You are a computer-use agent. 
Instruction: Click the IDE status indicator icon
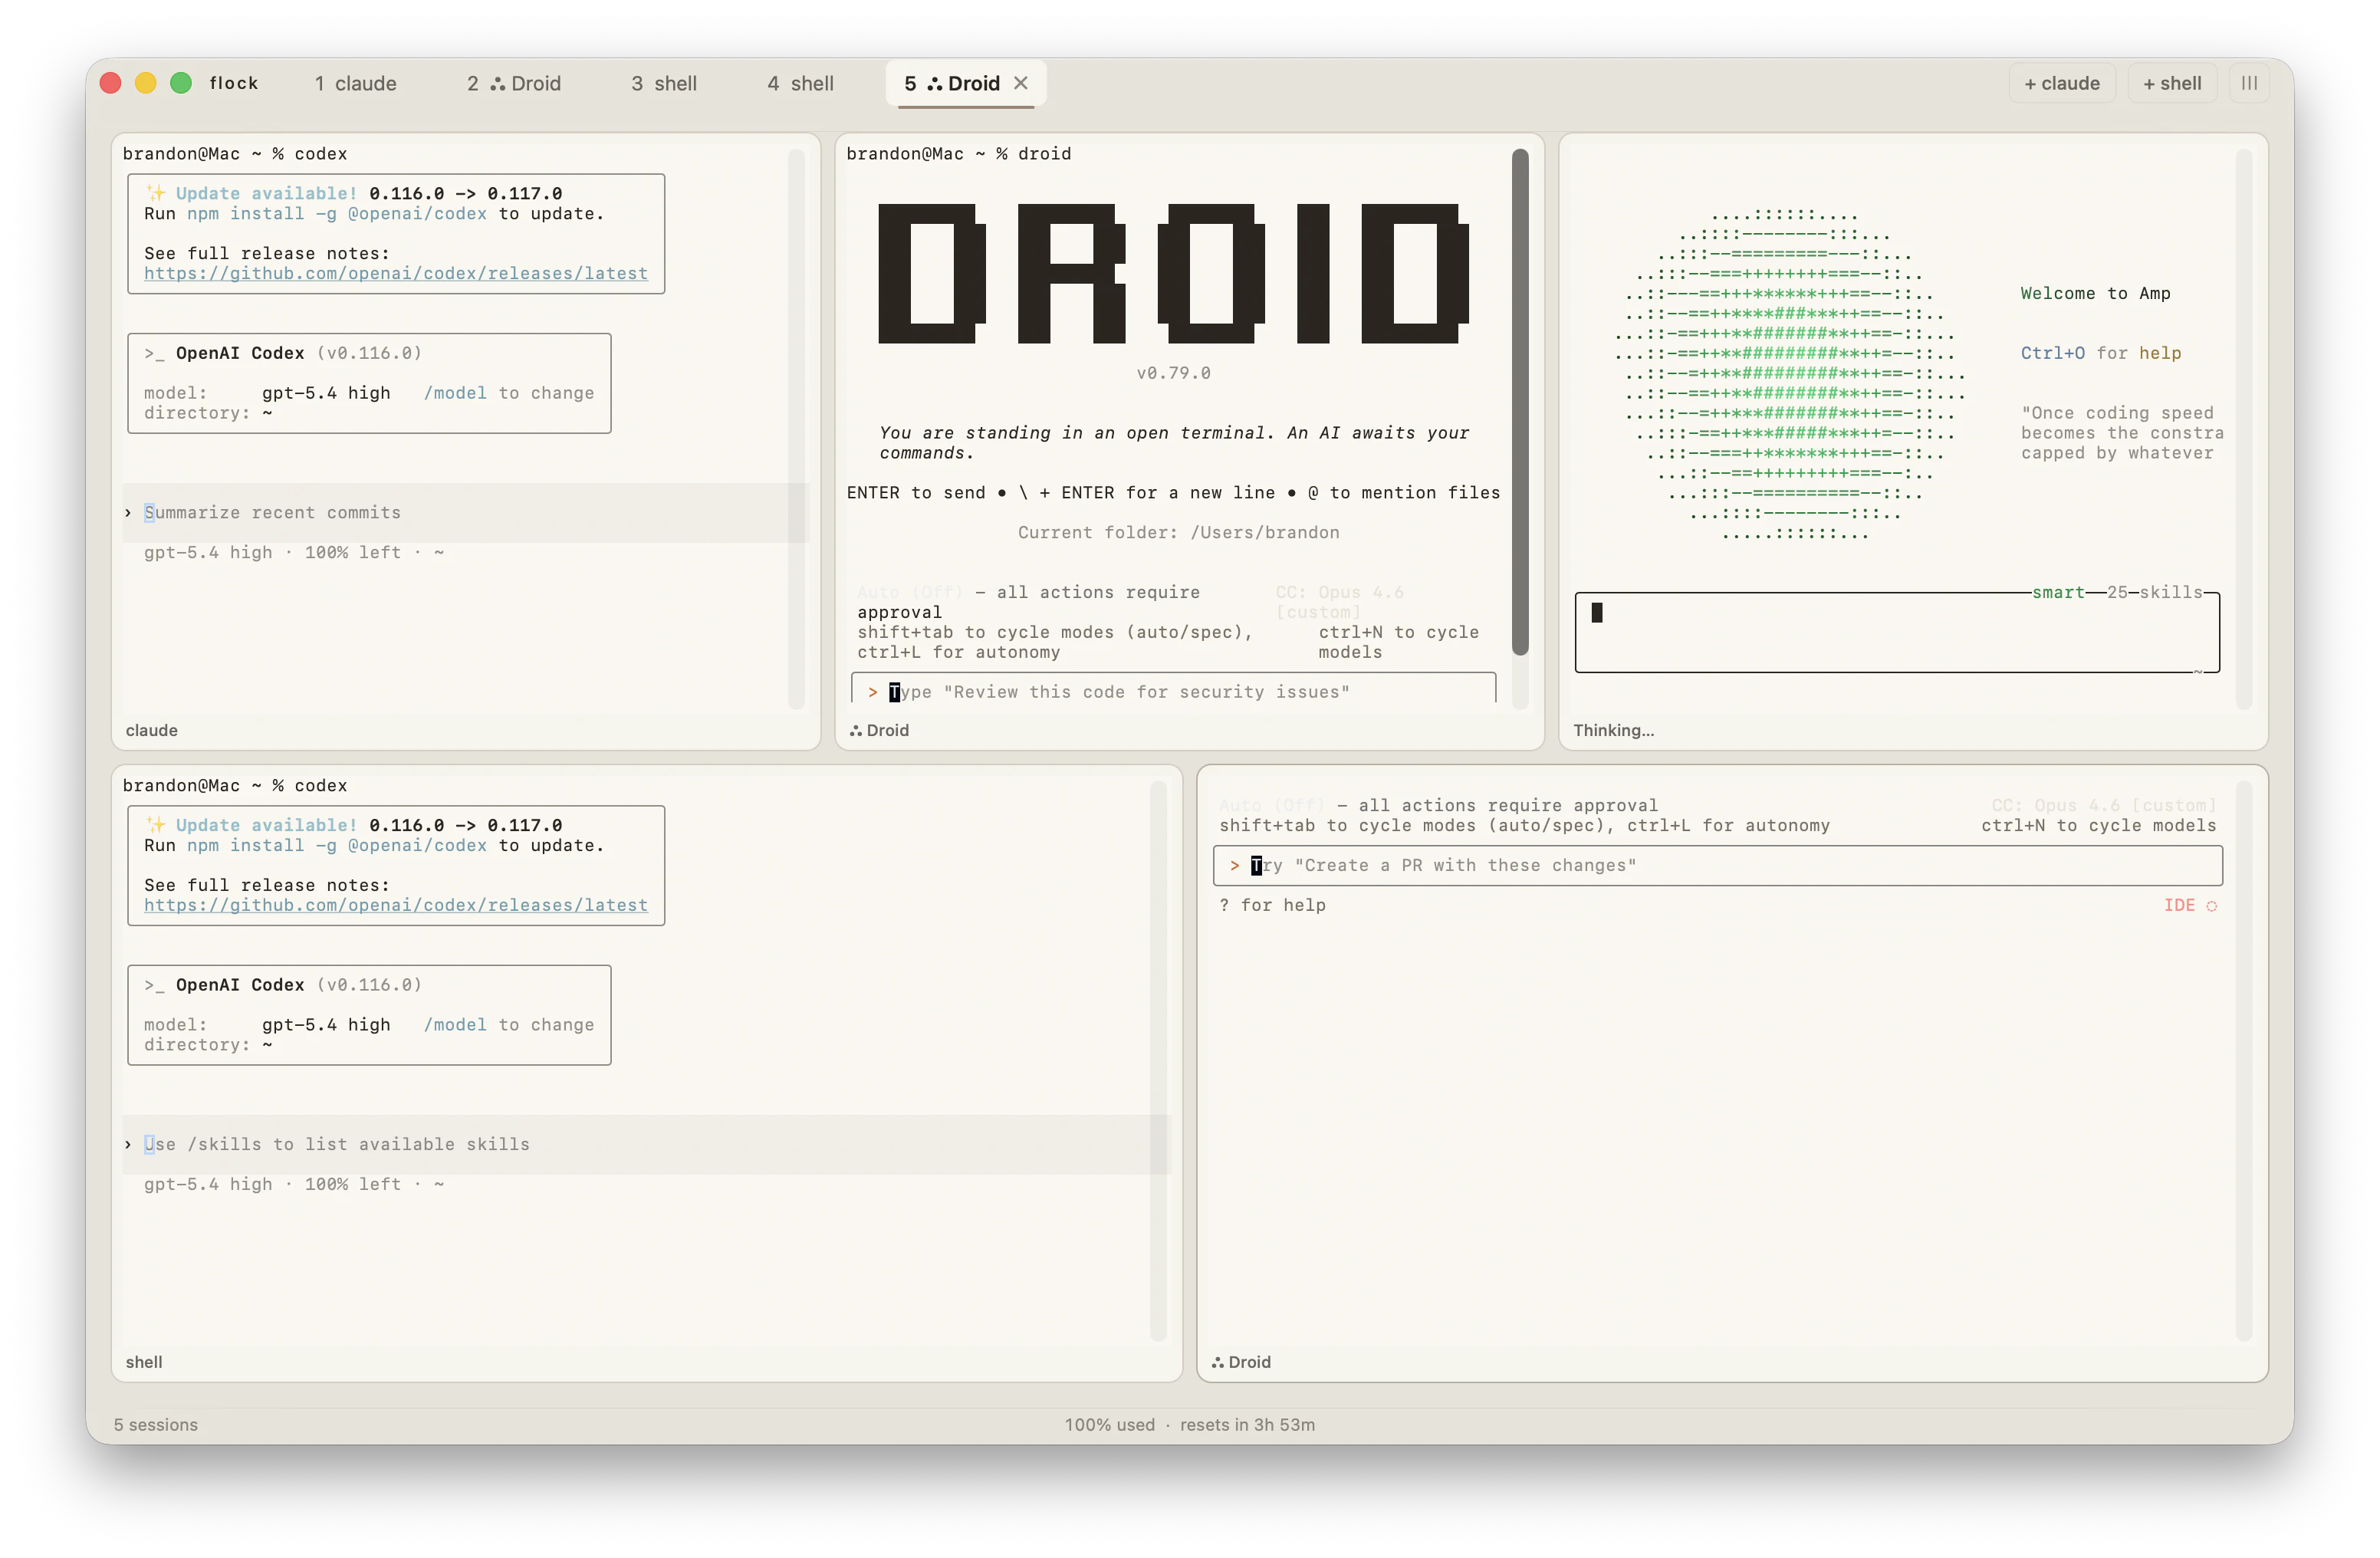2211,906
